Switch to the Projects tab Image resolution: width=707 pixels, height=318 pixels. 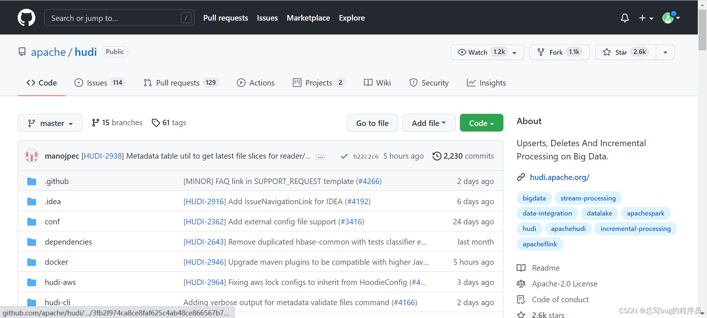coord(319,83)
